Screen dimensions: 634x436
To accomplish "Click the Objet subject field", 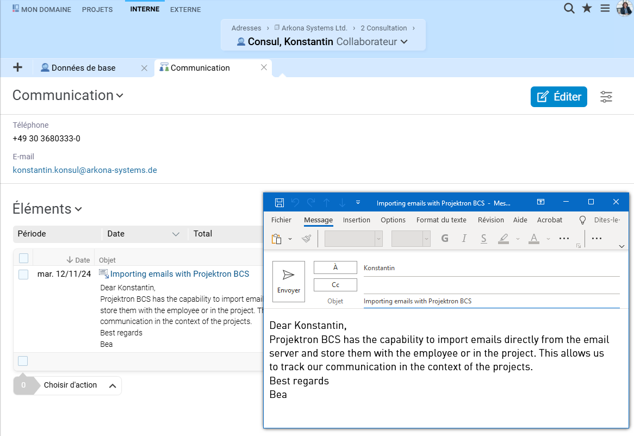I will pos(492,301).
